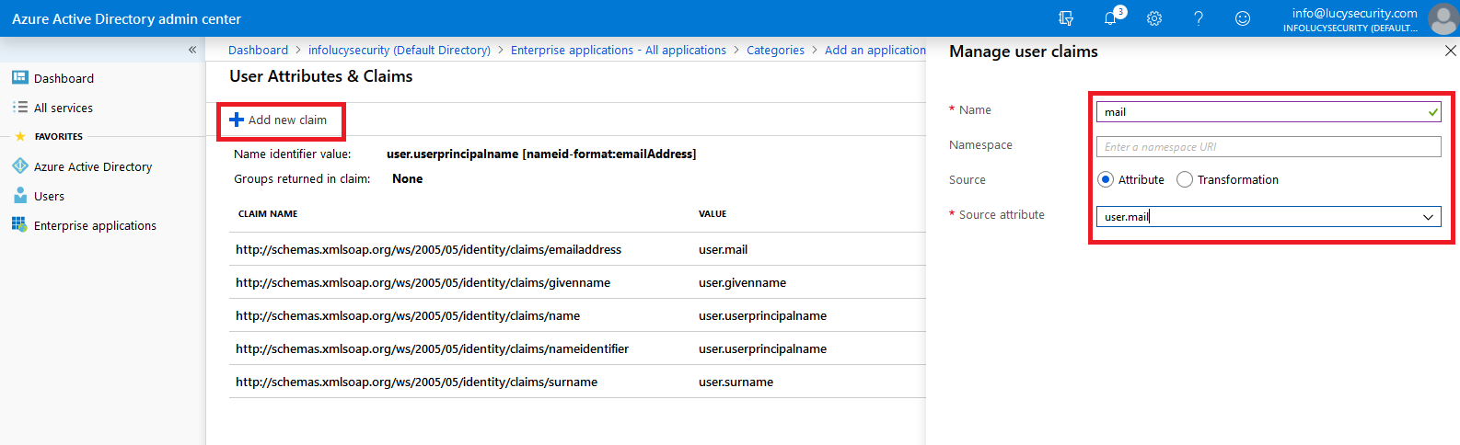Go to Dashboard breadcrumb link
Screen dimensions: 1460x445
coord(258,50)
